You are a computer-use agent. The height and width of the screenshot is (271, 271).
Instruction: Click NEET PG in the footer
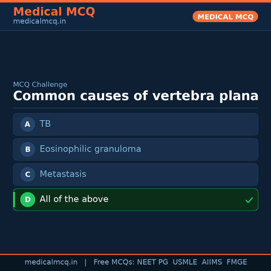point(153,262)
